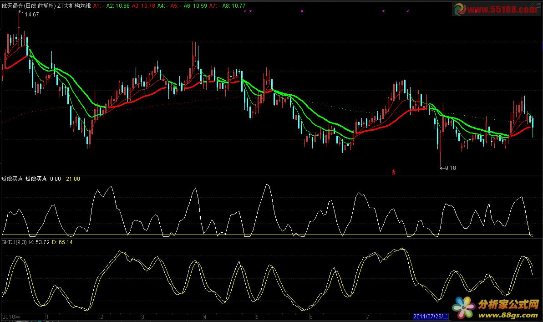
Task: Click the 短线买点 value 0.00
Action: click(x=56, y=179)
